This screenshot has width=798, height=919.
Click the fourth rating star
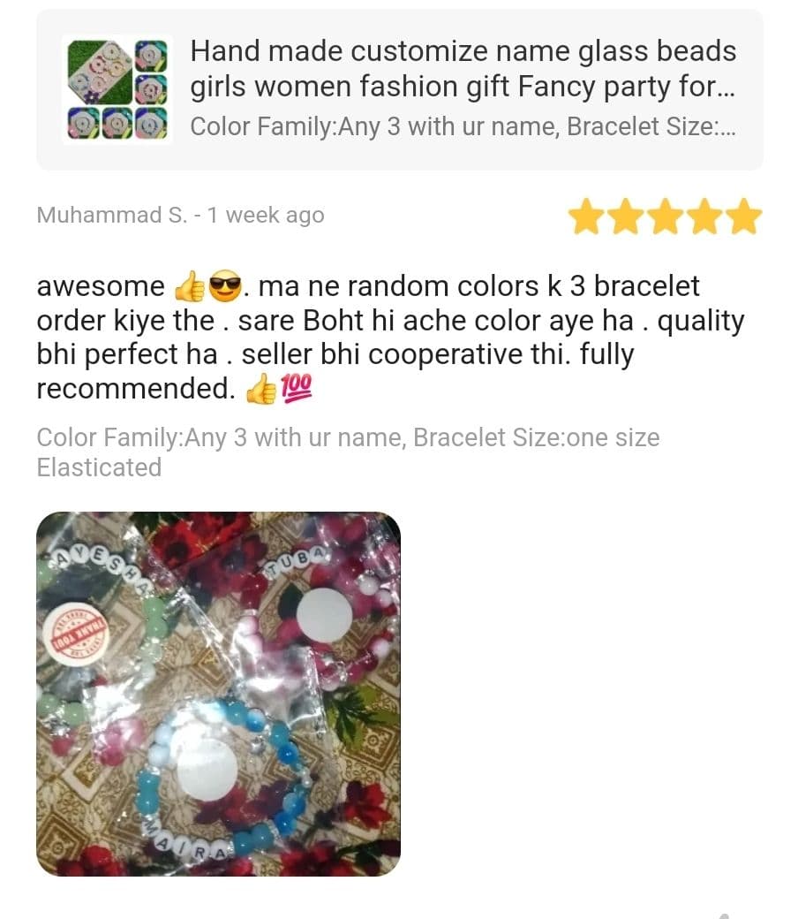[x=705, y=216]
